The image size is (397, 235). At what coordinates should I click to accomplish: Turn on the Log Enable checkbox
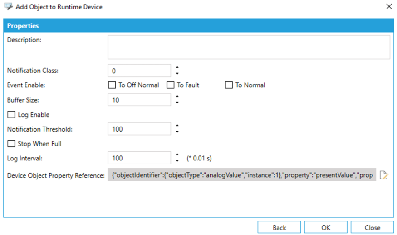tap(11, 115)
